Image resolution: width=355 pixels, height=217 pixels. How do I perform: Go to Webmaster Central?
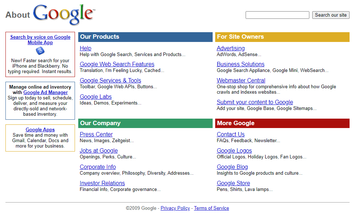coord(241,80)
